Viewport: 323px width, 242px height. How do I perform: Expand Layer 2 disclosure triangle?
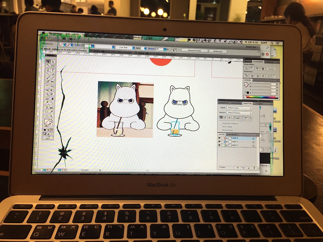(227, 138)
